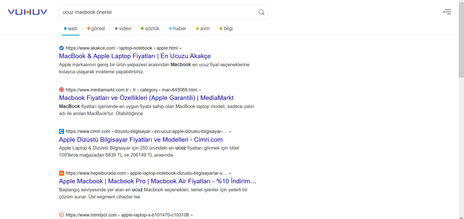Viewport: 464px width, 219px height.
Task: Open the hamburger menu icon
Action: pyautogui.click(x=447, y=12)
